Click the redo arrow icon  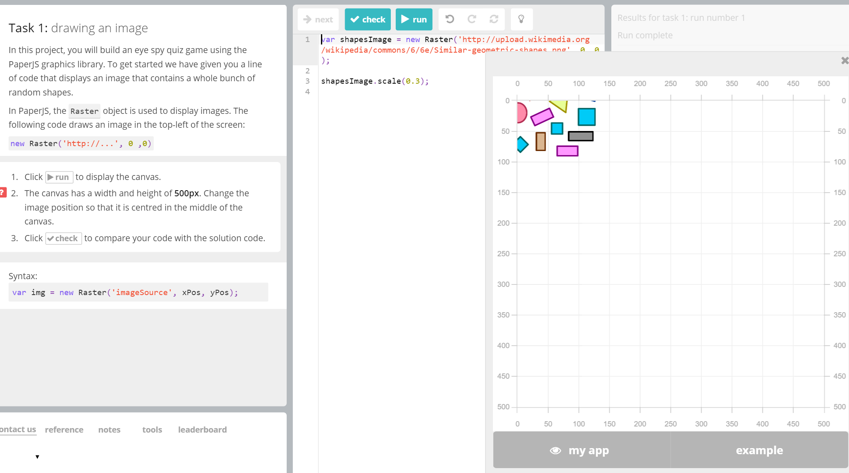click(x=472, y=19)
